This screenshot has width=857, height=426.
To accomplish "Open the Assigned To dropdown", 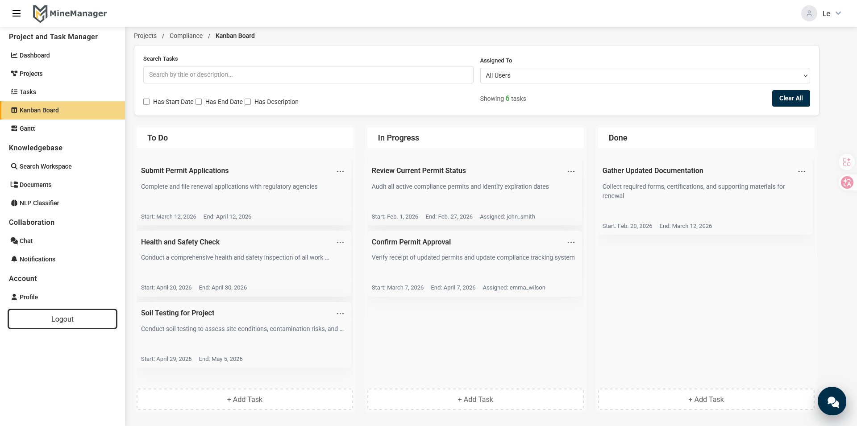I will [x=645, y=75].
